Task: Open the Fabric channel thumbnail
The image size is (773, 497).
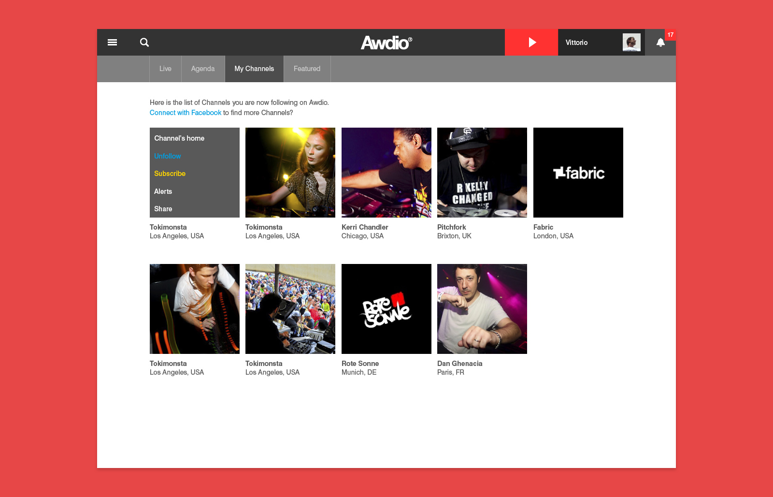Action: click(x=578, y=173)
